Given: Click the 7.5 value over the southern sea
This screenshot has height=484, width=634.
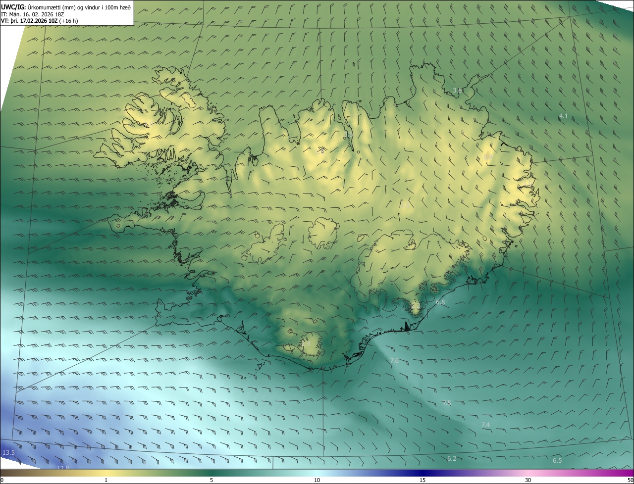Looking at the screenshot, I should pyautogui.click(x=446, y=403).
